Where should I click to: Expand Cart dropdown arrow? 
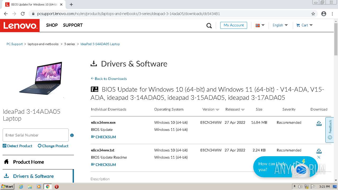click(311, 25)
